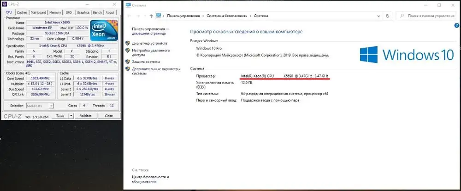Click the Forward arrow in Система window
The width and height of the screenshot is (461, 191).
click(138, 16)
